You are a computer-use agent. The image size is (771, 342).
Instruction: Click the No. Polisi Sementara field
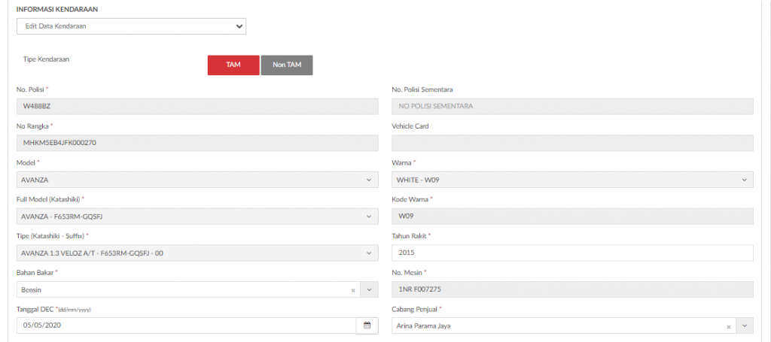tap(572, 107)
